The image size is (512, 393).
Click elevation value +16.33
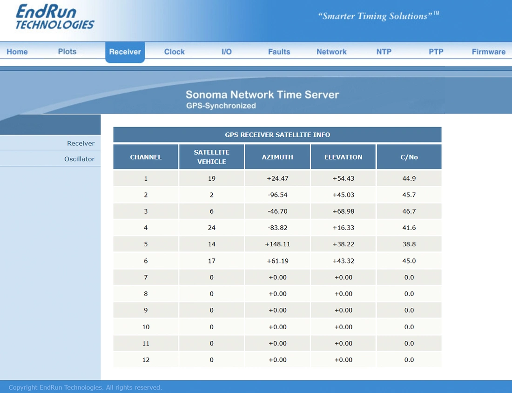pyautogui.click(x=343, y=228)
